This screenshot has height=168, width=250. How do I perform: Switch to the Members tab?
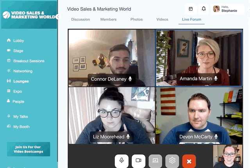point(108,19)
